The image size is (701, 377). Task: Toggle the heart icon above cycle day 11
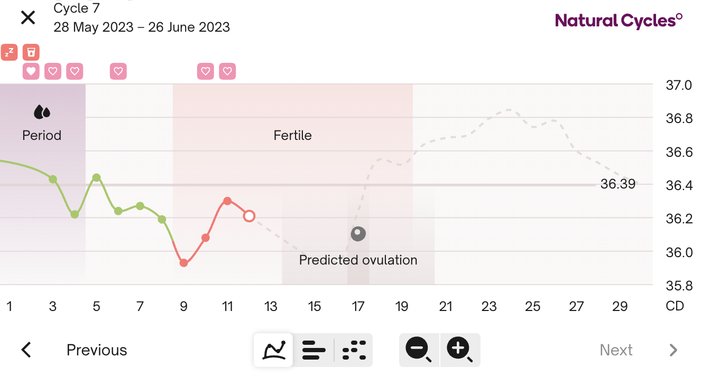tap(227, 71)
